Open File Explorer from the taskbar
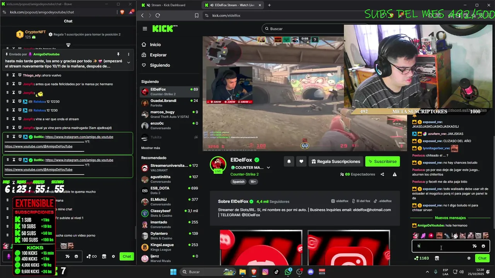495x278 pixels. tap(242, 272)
